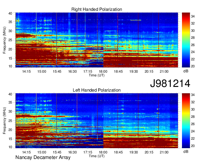The image size is (198, 161).
Task: Click Time (UT) label under Left Handed plot
Action: [x=97, y=156]
